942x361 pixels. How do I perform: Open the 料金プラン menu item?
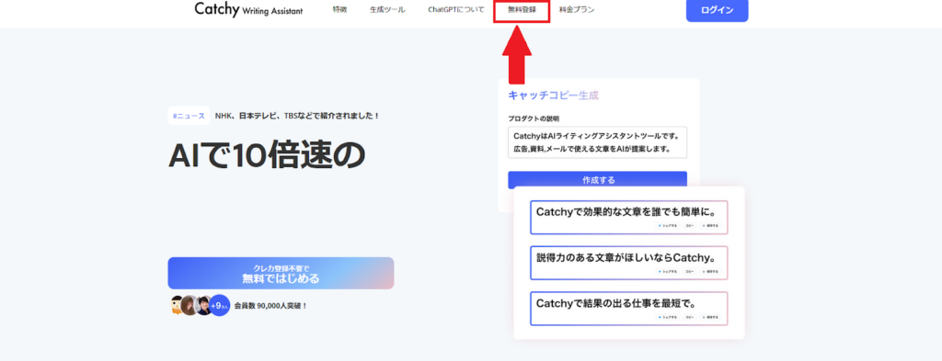577,10
